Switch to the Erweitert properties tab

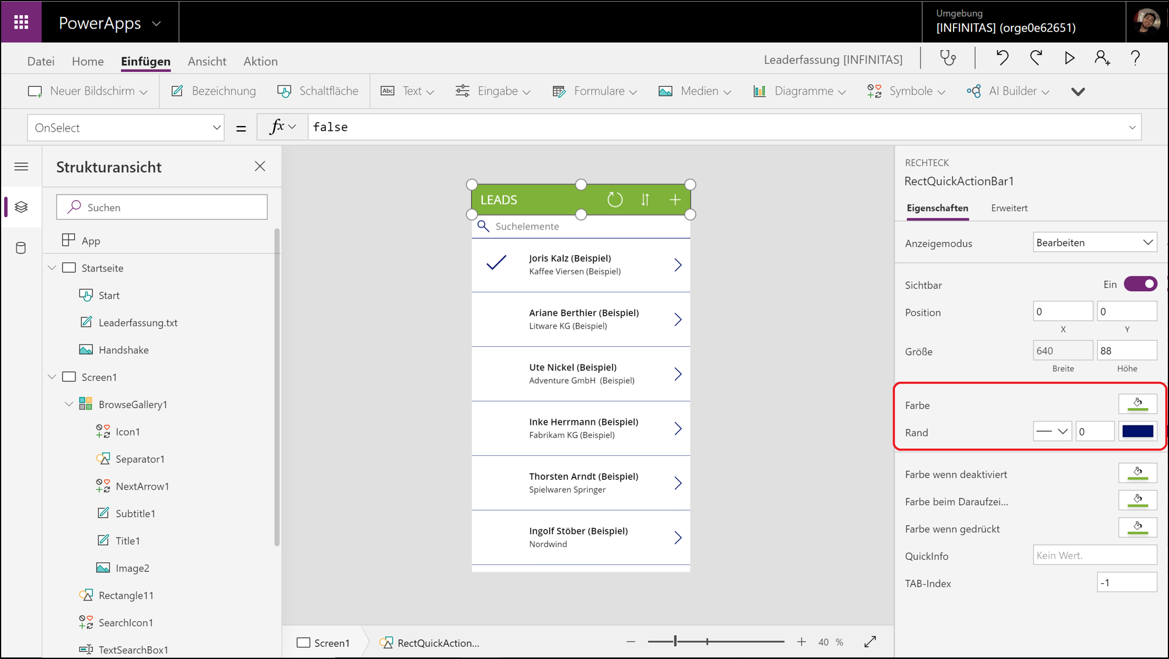coord(1008,208)
